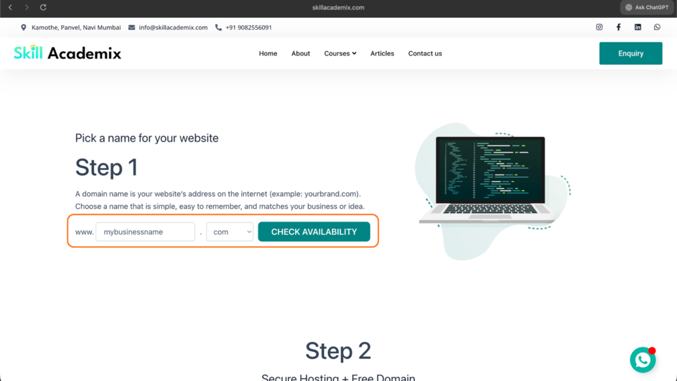This screenshot has width=677, height=381.
Task: Open the LinkedIn social icon
Action: click(638, 27)
